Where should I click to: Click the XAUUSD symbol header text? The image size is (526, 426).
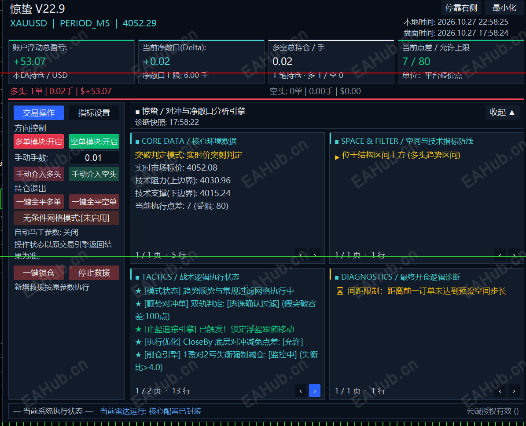pos(29,23)
